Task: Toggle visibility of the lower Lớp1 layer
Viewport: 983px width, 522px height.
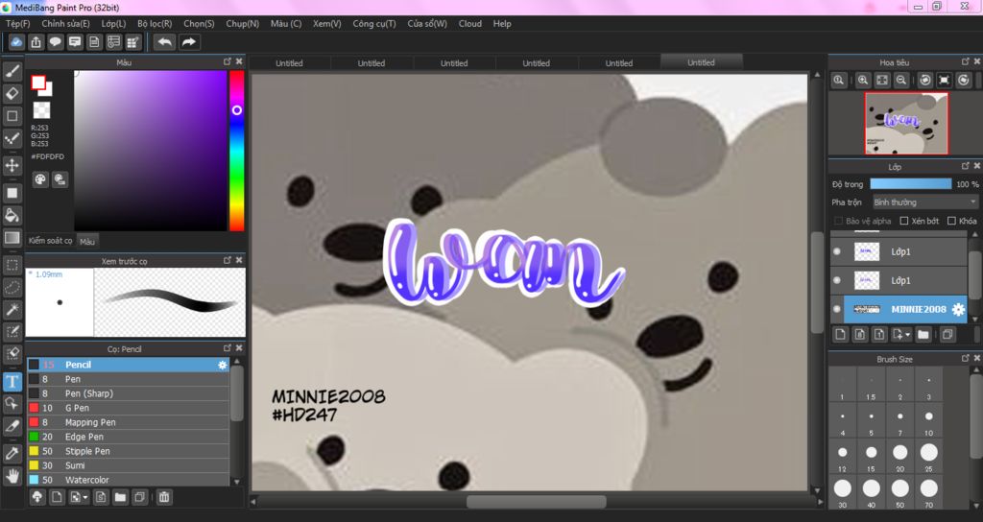Action: coord(837,280)
